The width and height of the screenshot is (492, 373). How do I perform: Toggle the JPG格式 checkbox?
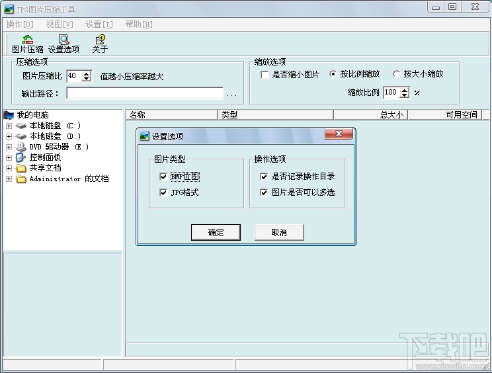[163, 192]
